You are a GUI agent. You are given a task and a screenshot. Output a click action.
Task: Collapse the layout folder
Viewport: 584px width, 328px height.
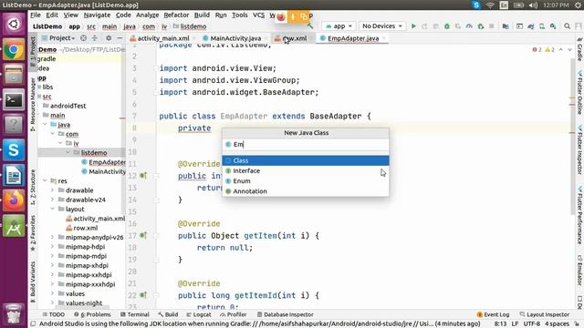(x=53, y=209)
